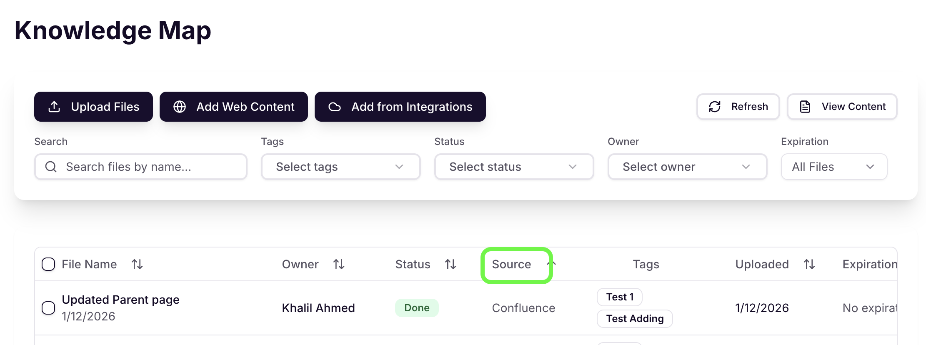This screenshot has height=345, width=926.
Task: Tick the select-all checkbox in header
Action: click(48, 264)
